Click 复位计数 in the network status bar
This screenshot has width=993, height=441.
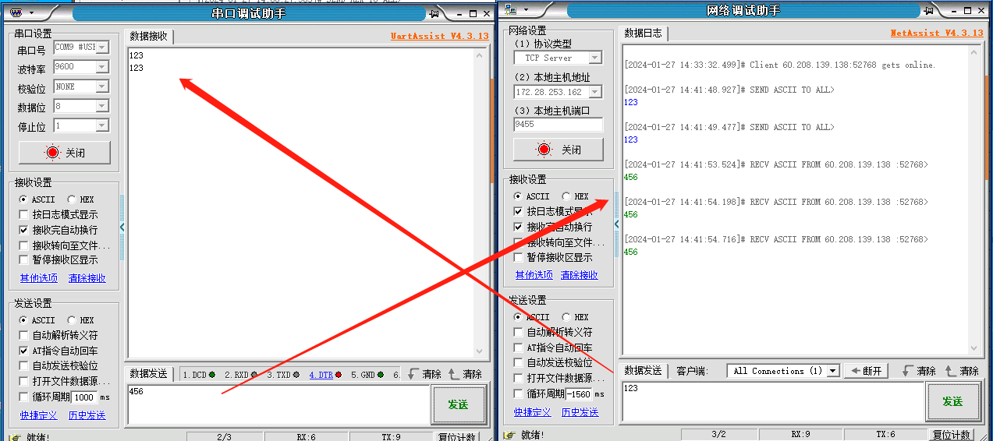click(x=952, y=435)
